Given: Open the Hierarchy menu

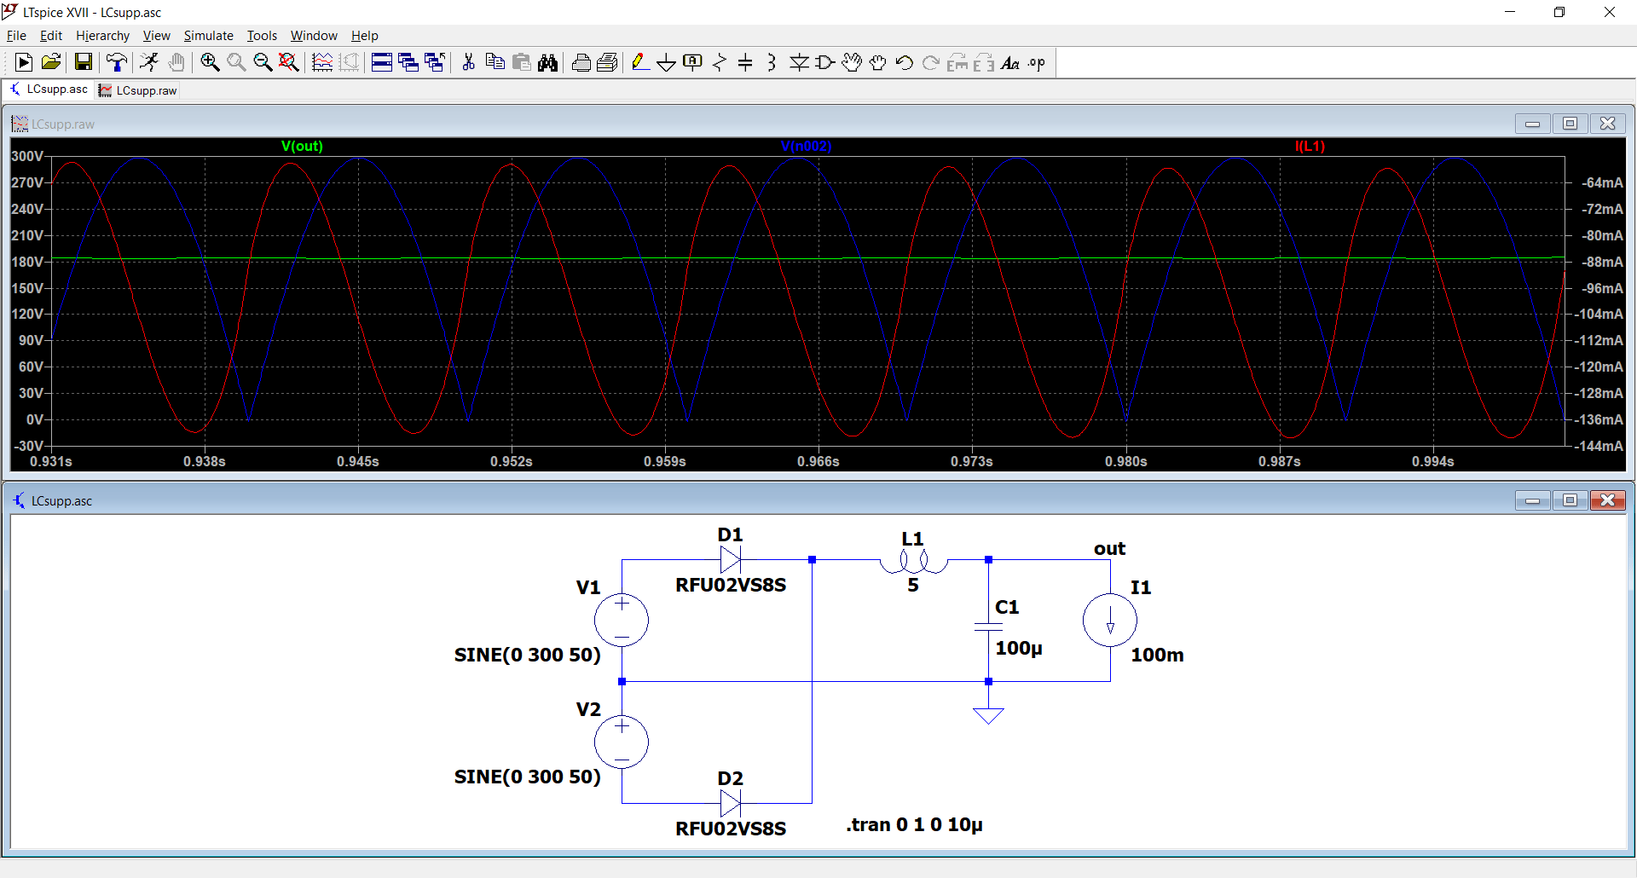Looking at the screenshot, I should point(102,35).
